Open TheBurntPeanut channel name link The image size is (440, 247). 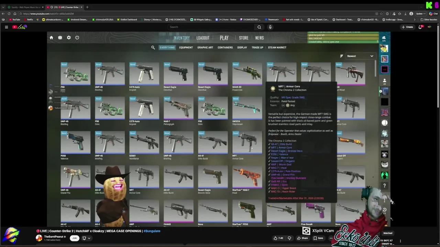click(x=54, y=237)
